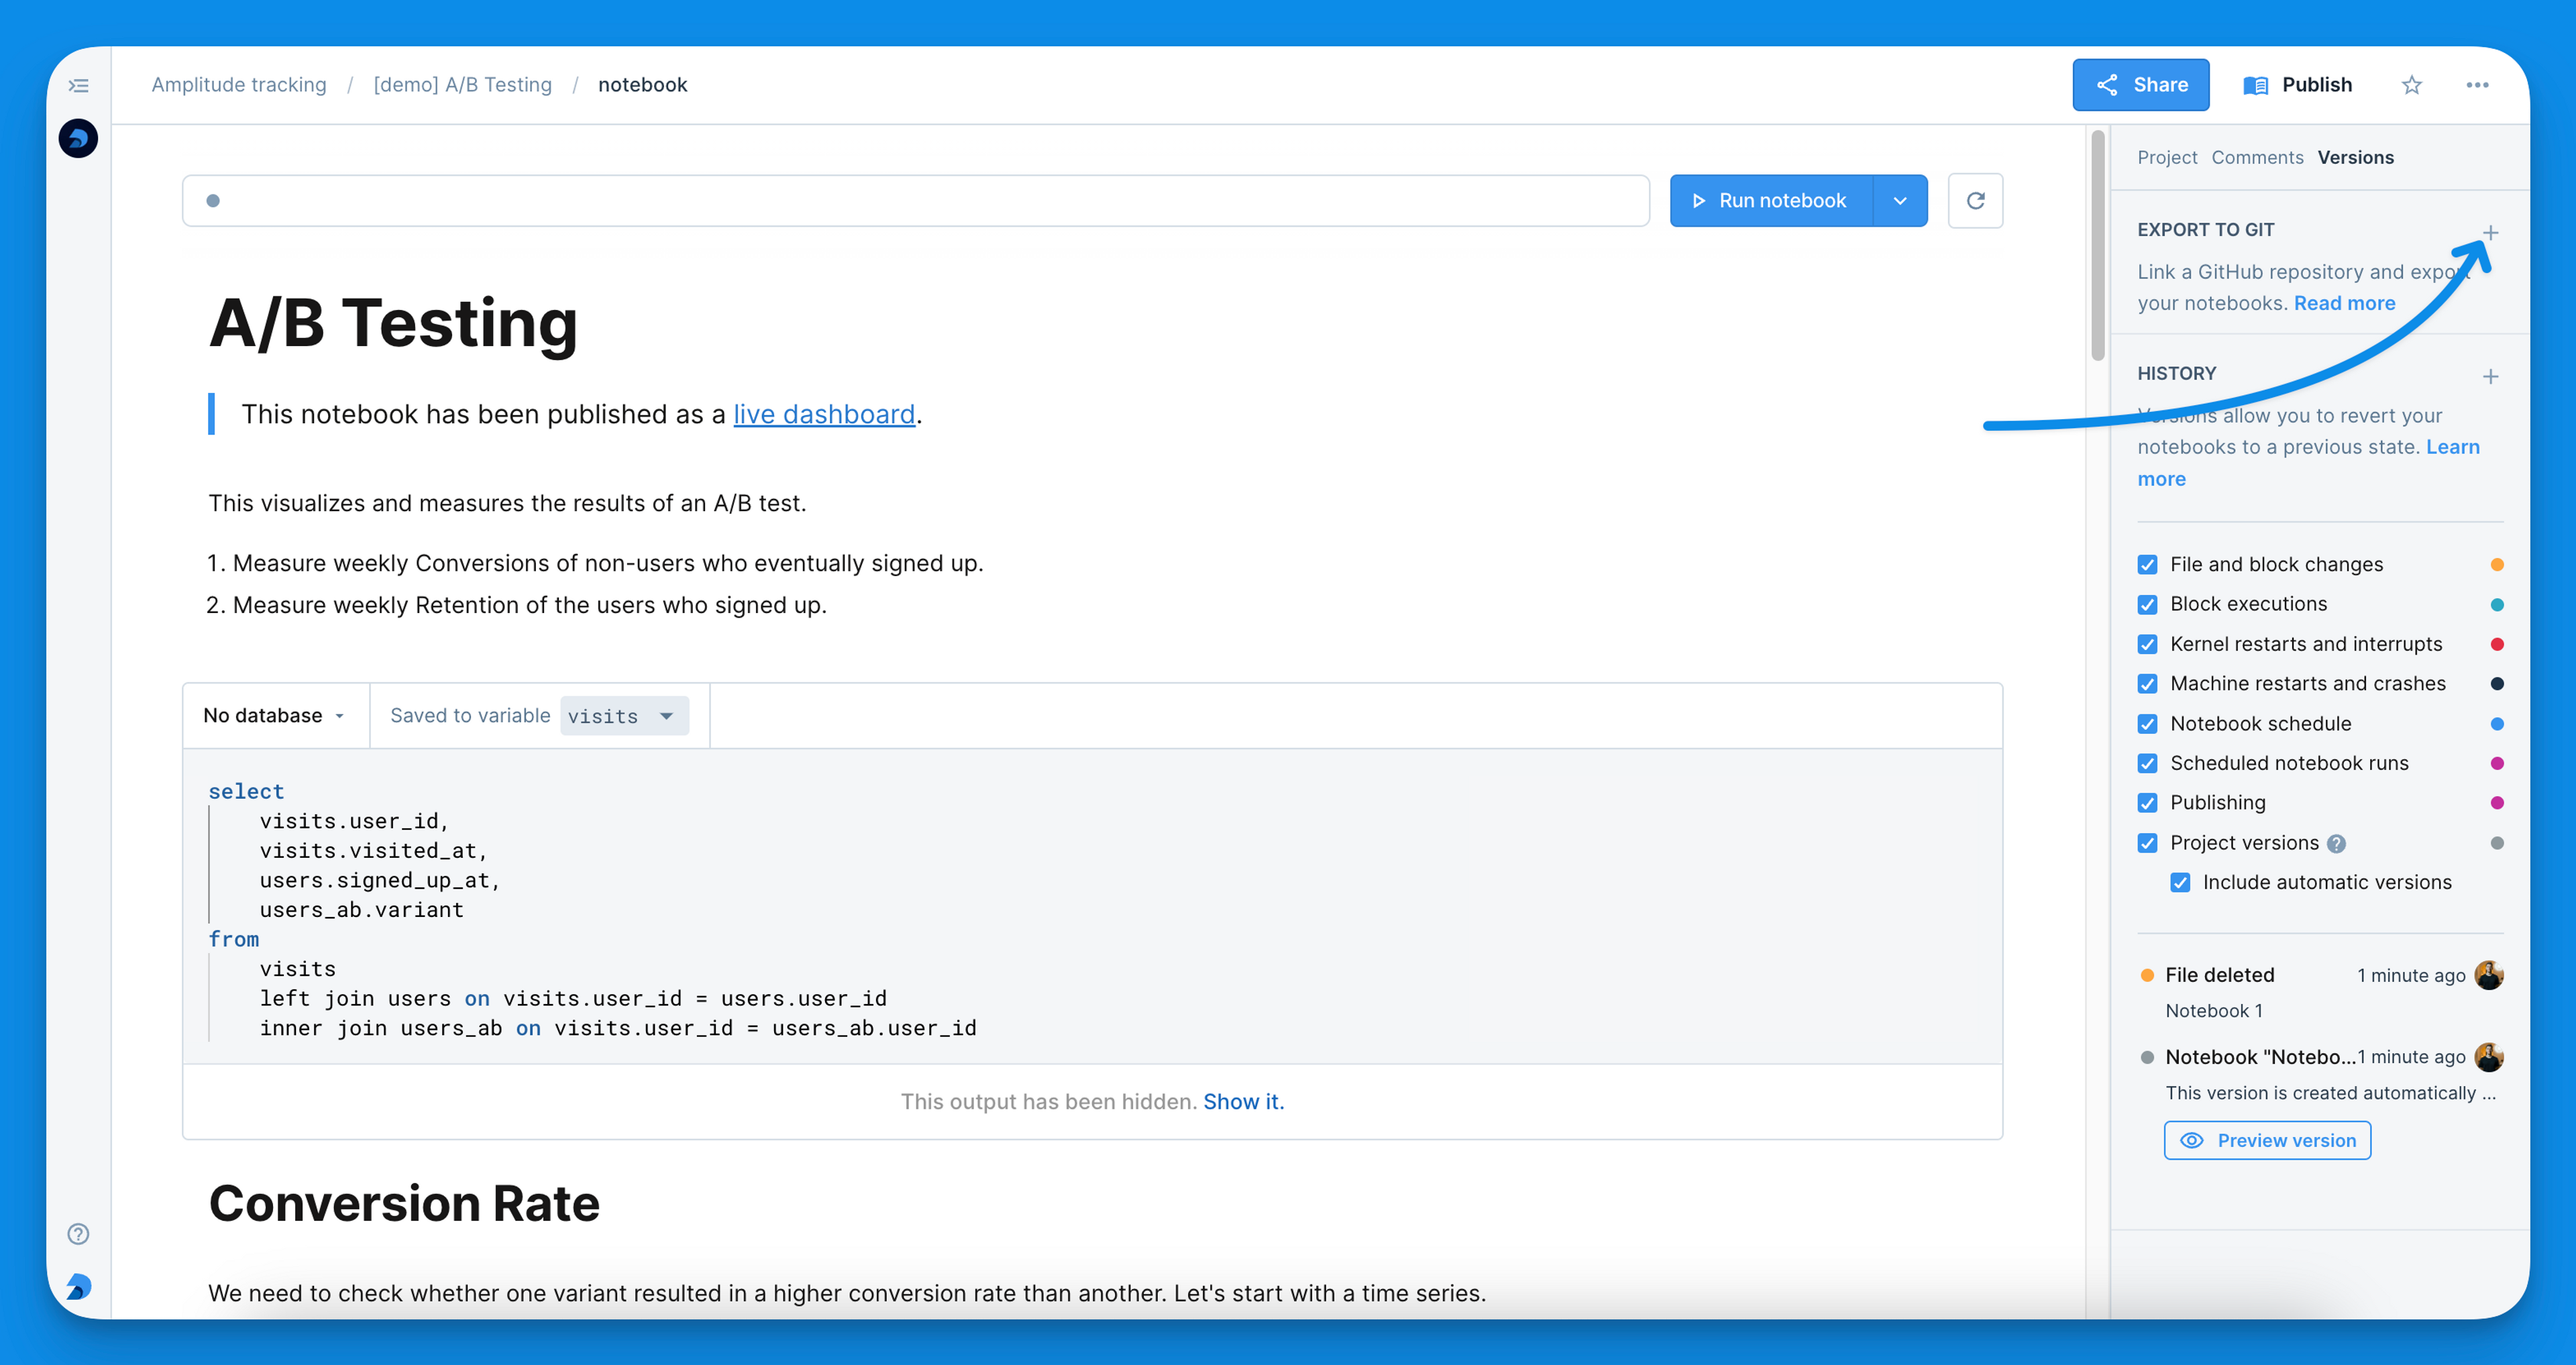Switch to the Project tab
This screenshot has width=2576, height=1365.
click(x=2167, y=158)
